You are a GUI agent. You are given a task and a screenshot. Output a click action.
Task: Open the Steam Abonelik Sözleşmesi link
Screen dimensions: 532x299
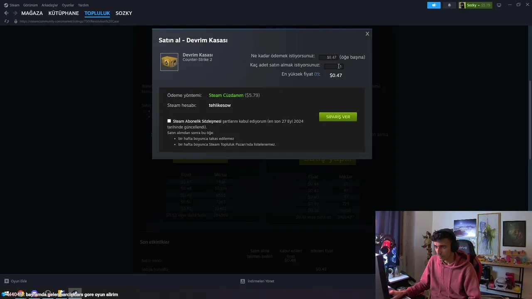pyautogui.click(x=197, y=121)
